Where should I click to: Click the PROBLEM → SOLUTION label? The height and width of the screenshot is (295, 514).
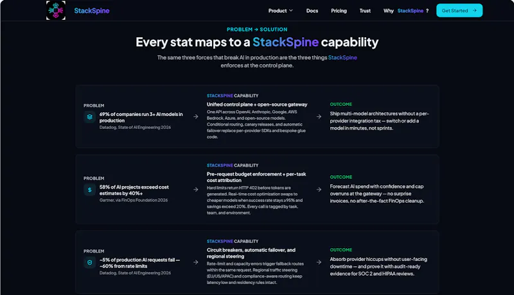click(257, 29)
